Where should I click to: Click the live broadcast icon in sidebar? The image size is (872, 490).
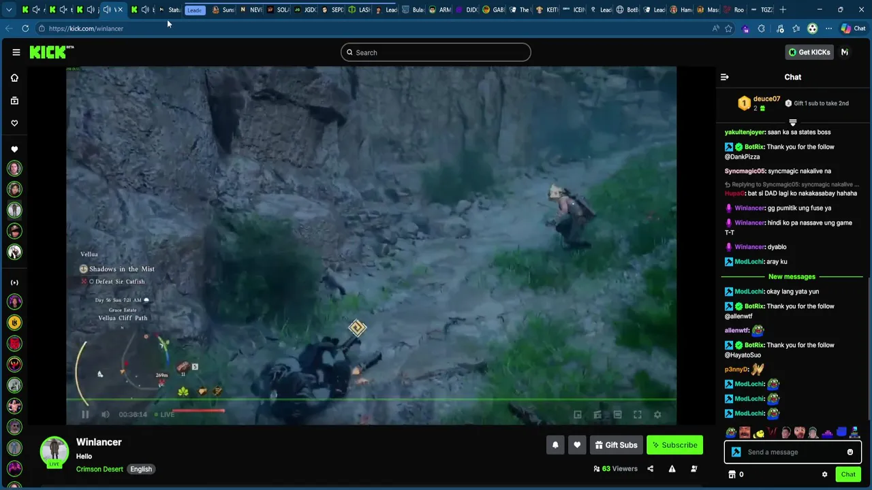tap(14, 282)
